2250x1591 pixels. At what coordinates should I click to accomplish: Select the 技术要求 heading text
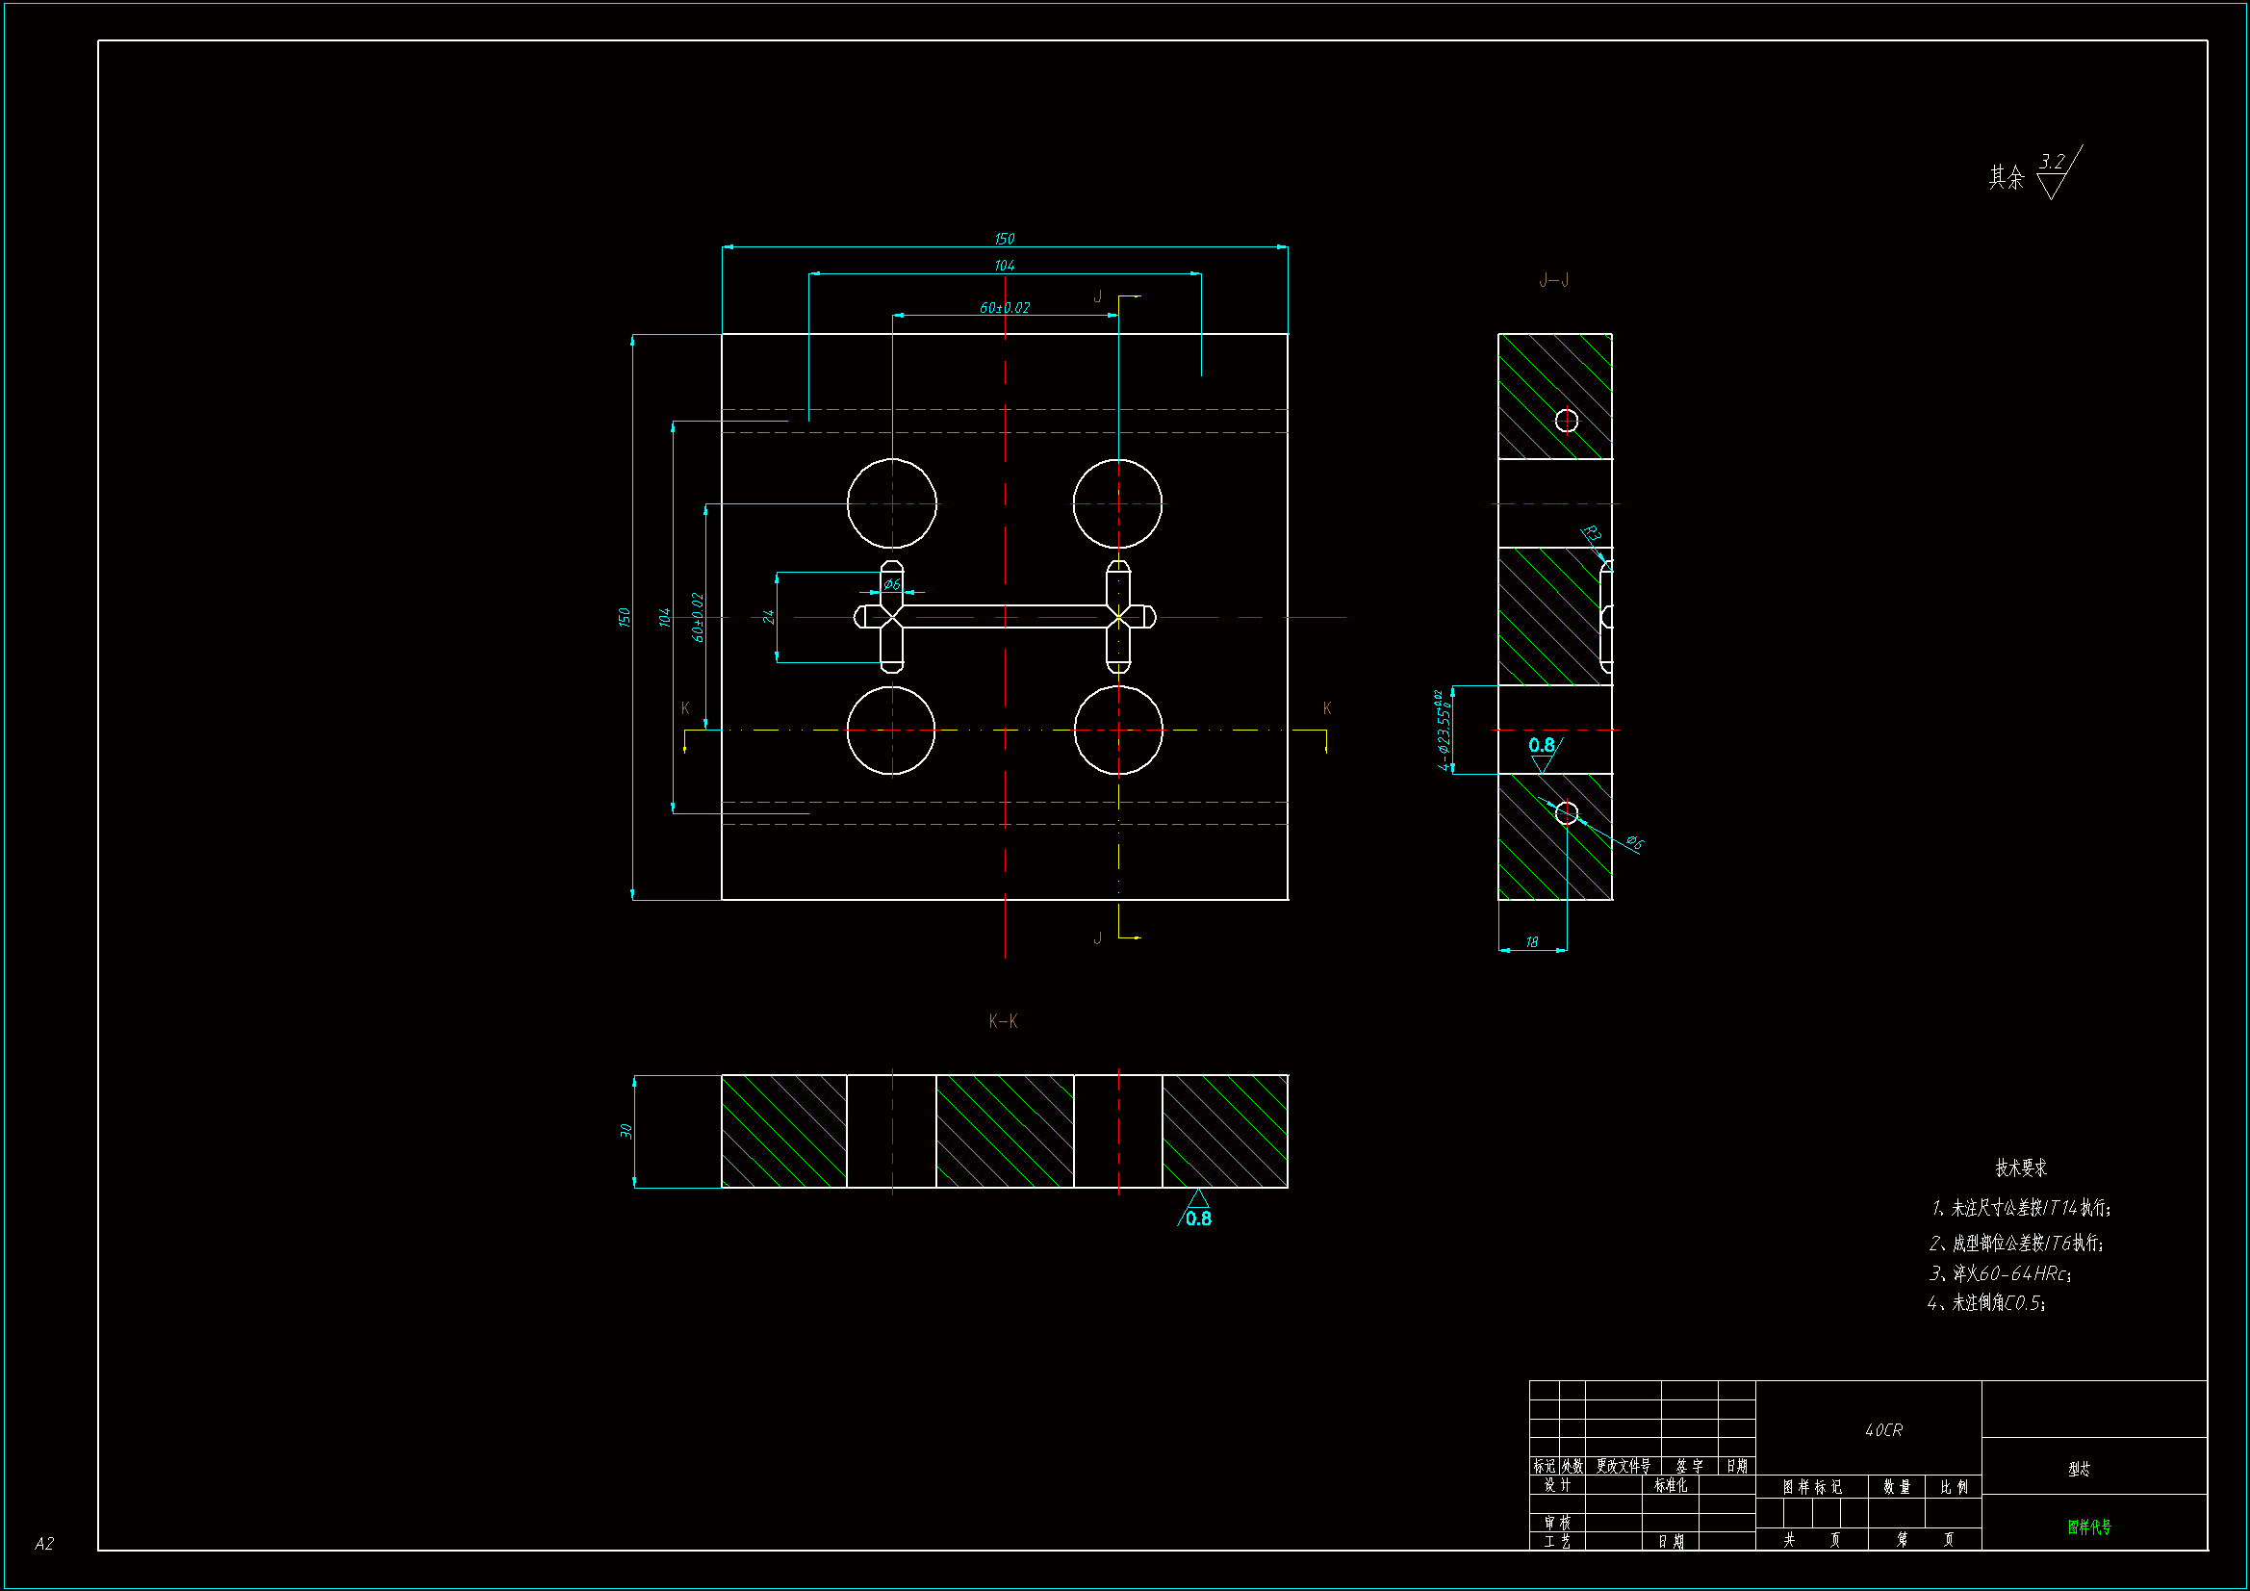coord(2021,1168)
